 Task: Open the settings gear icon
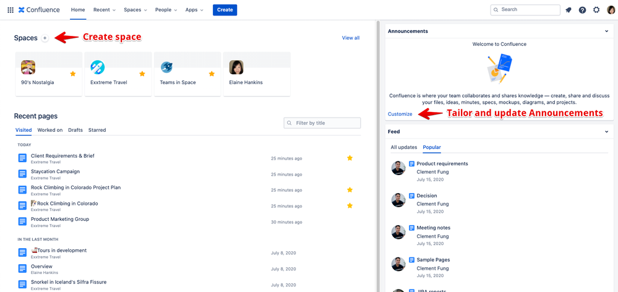[x=596, y=10]
